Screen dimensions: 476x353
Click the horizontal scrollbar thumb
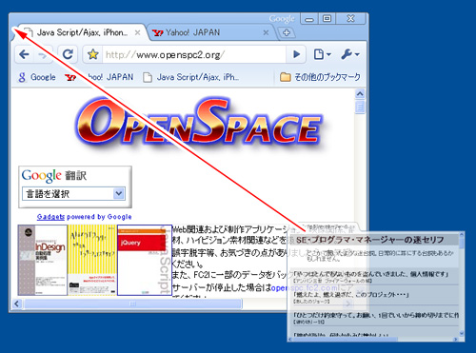pos(133,304)
